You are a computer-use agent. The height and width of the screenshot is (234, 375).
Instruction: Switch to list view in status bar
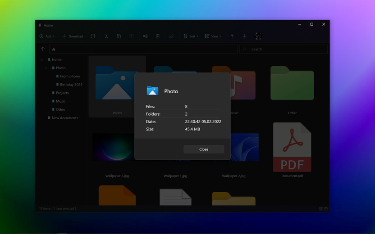click(x=321, y=209)
